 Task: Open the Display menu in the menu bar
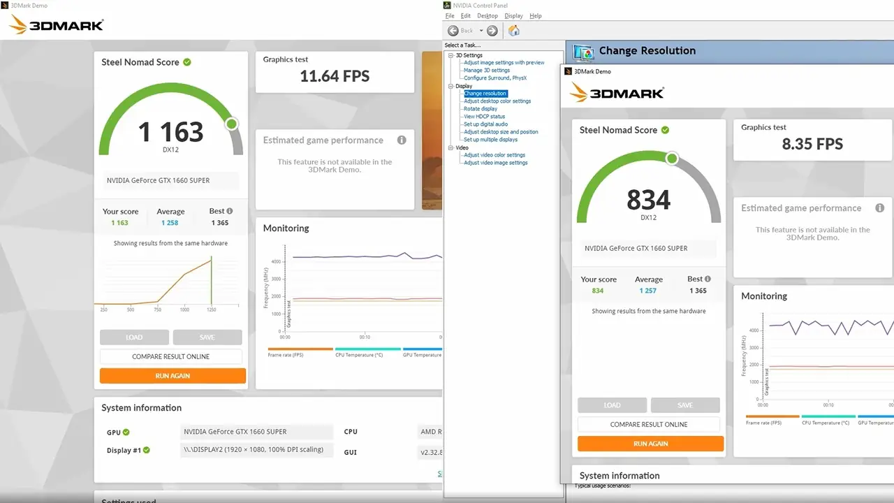513,16
